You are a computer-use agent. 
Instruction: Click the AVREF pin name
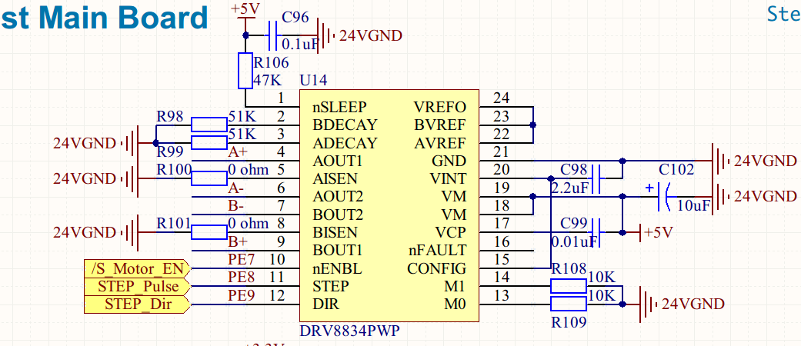point(440,143)
